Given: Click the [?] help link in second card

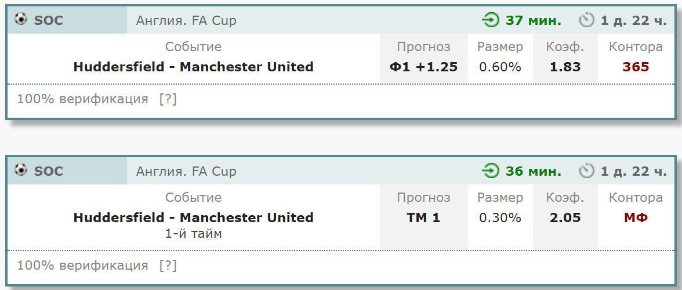Looking at the screenshot, I should [168, 266].
